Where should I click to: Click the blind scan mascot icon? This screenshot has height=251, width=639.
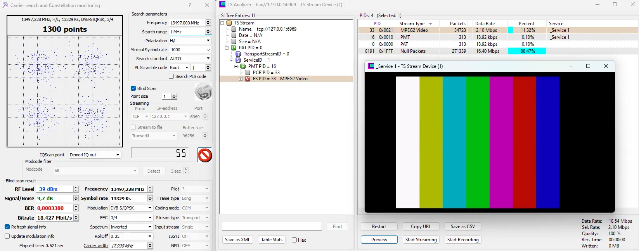203,92
